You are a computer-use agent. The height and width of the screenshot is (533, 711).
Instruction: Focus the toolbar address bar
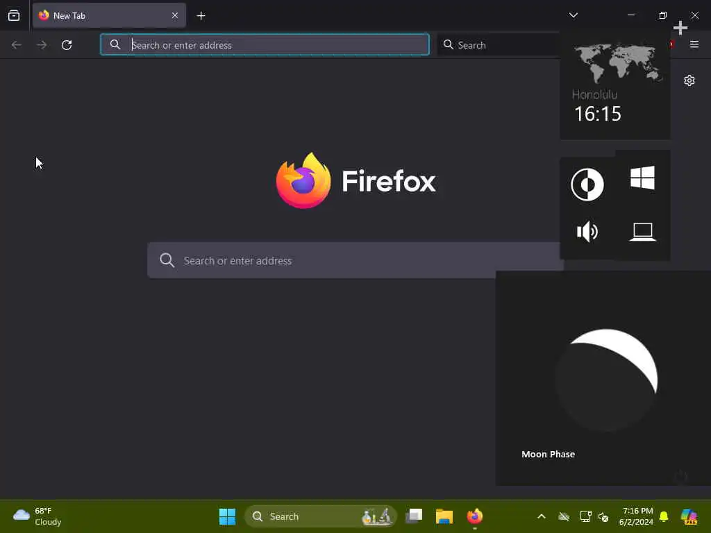click(265, 44)
